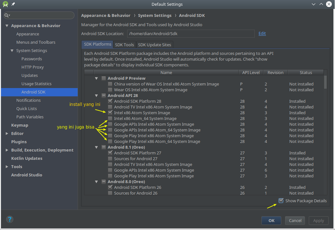The width and height of the screenshot is (335, 230).
Task: Switch to the SDK Tools tab
Action: click(124, 45)
